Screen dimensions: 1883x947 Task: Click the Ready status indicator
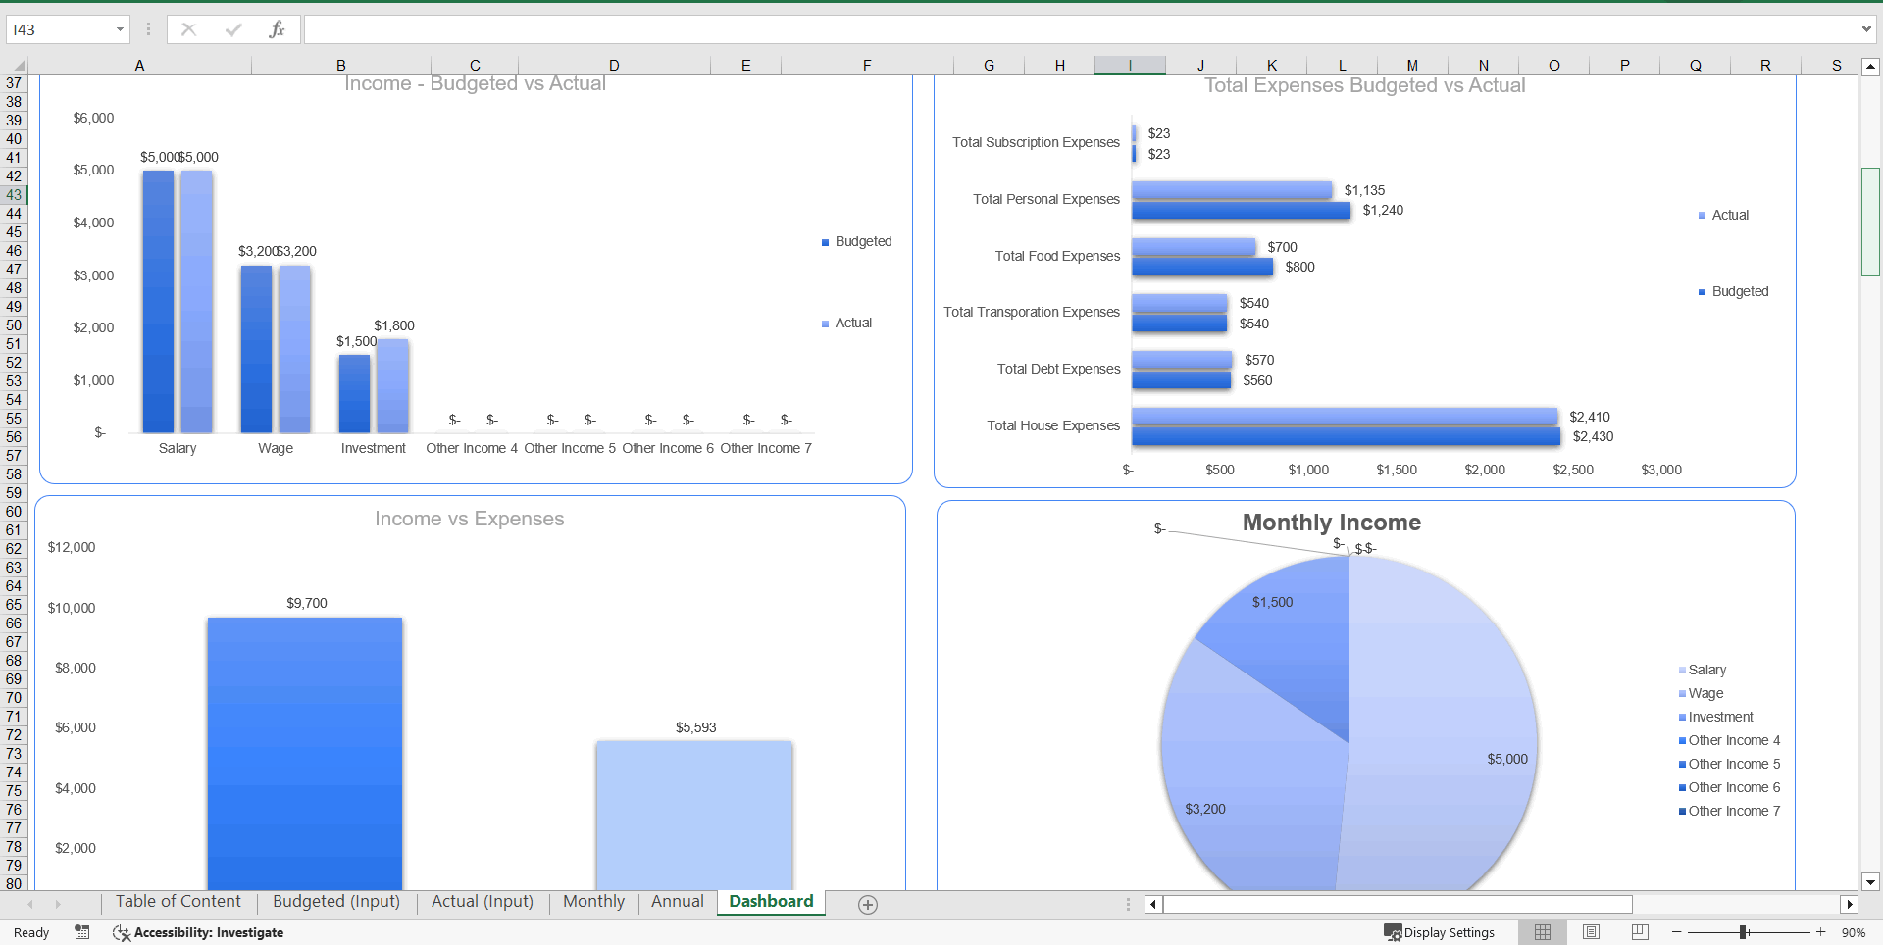tap(31, 933)
